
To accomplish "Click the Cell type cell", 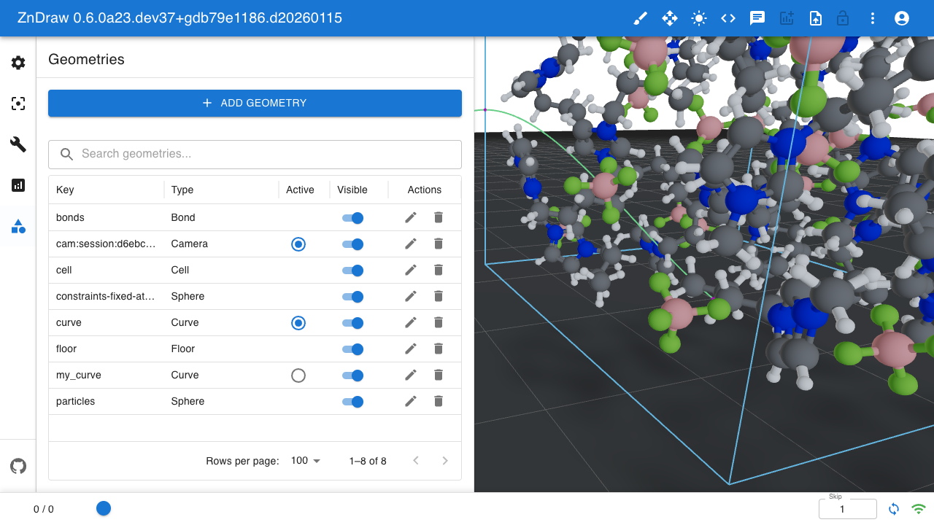I will [221, 270].
